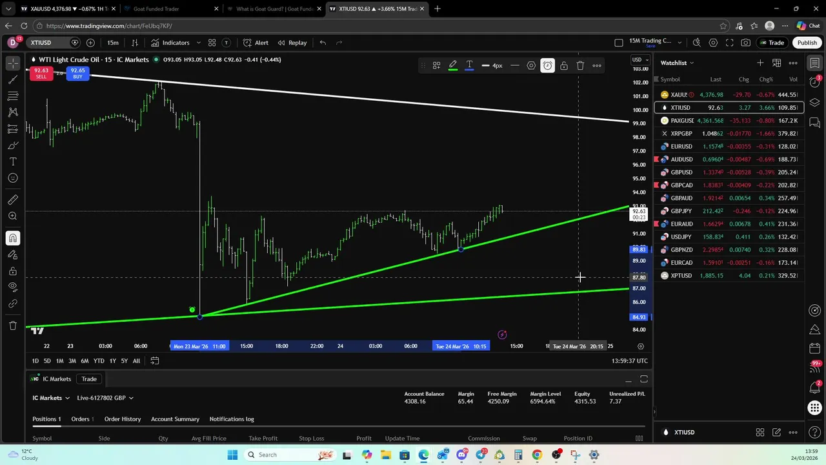Remove drawings with left toolbar trash icon

point(13,325)
